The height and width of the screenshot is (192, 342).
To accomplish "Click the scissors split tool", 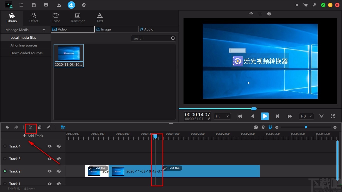I will (x=31, y=127).
